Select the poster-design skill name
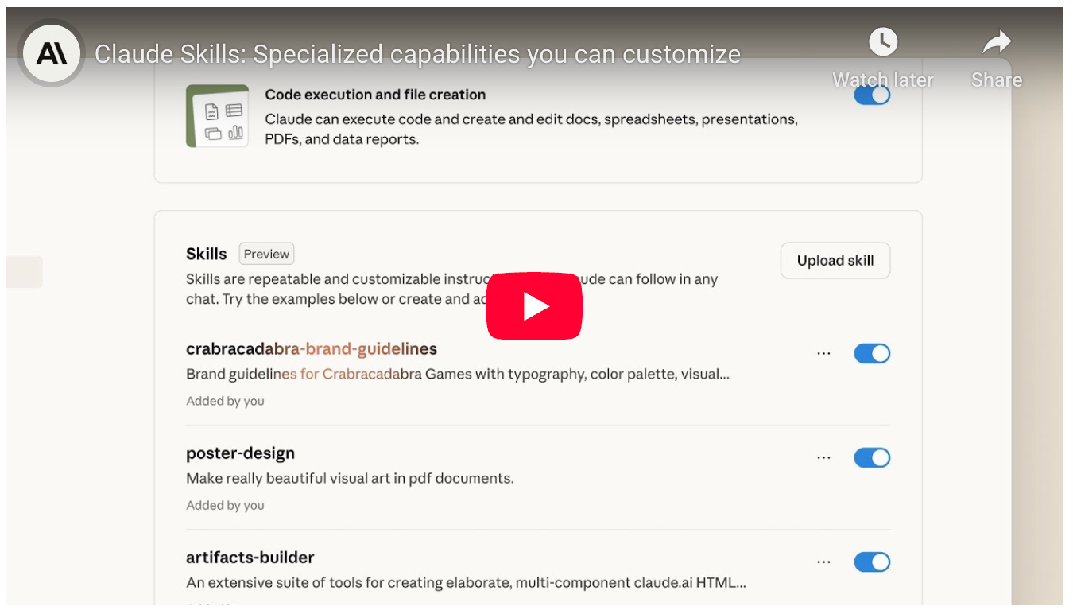1073x614 pixels. [240, 453]
